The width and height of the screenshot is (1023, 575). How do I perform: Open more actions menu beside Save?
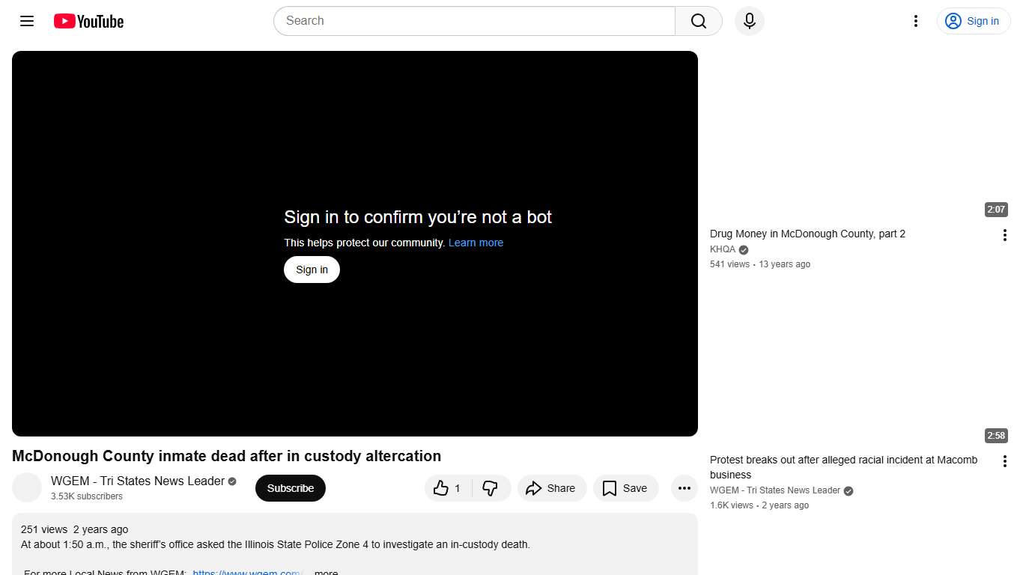(684, 488)
